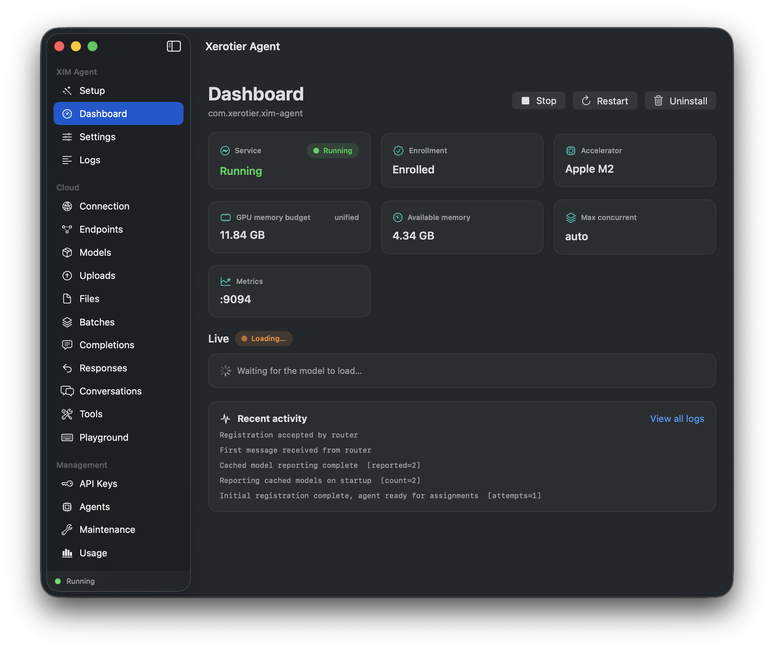Click the Dashboard gauge icon
The width and height of the screenshot is (774, 651).
point(67,114)
